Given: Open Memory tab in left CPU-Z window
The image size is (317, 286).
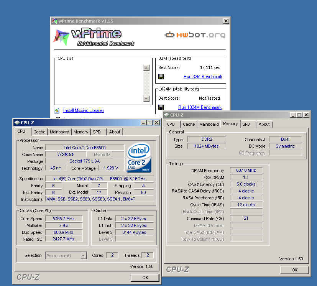Looking at the screenshot, I should tap(81, 132).
